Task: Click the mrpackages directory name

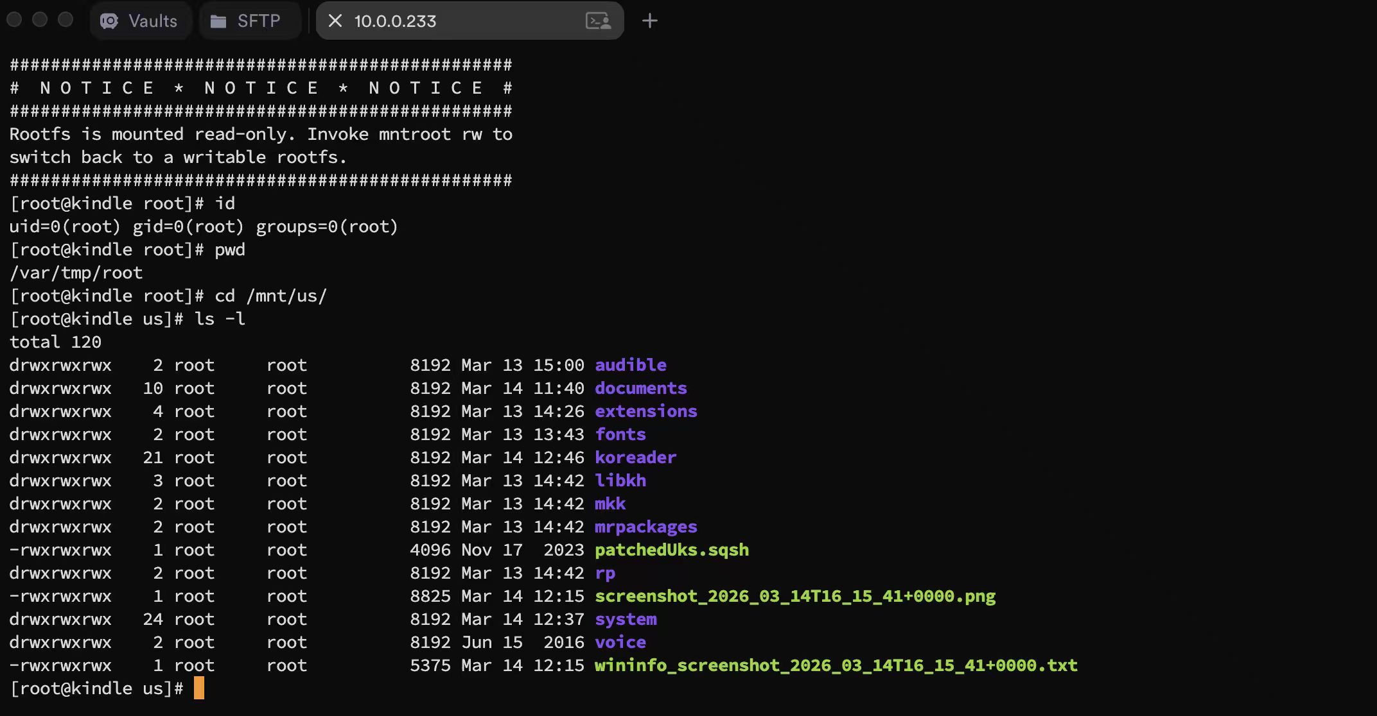Action: click(x=645, y=527)
